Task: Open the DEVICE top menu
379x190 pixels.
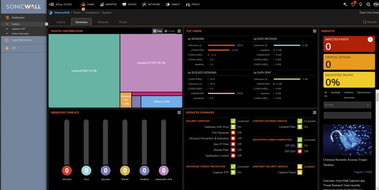Action: click(129, 4)
